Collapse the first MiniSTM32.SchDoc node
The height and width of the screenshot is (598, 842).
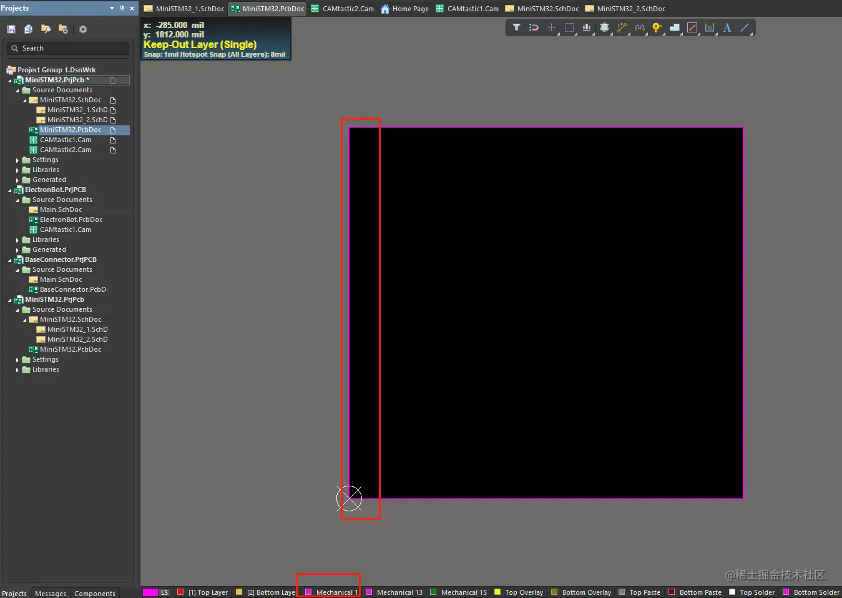(x=24, y=100)
